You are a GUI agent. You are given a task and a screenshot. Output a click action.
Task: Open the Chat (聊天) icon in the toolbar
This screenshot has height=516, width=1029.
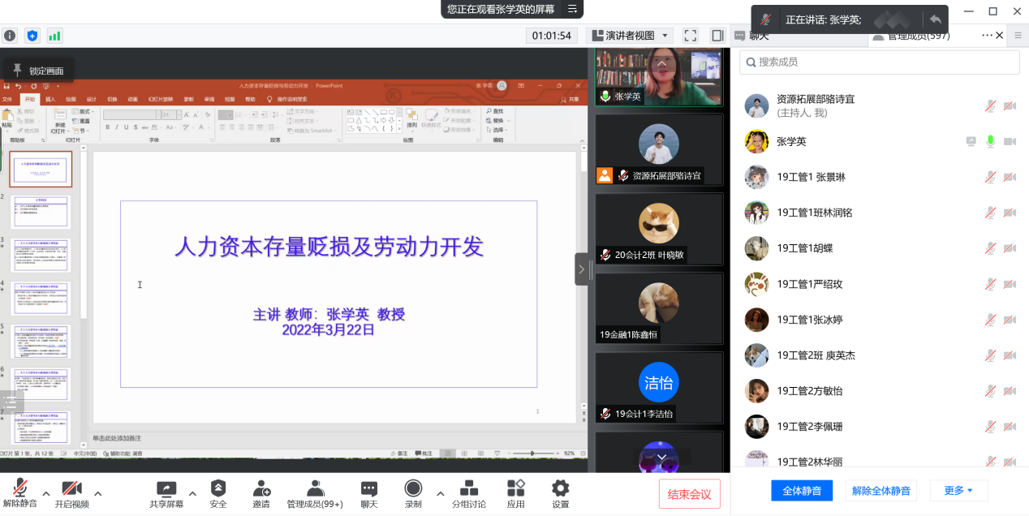pos(369,488)
